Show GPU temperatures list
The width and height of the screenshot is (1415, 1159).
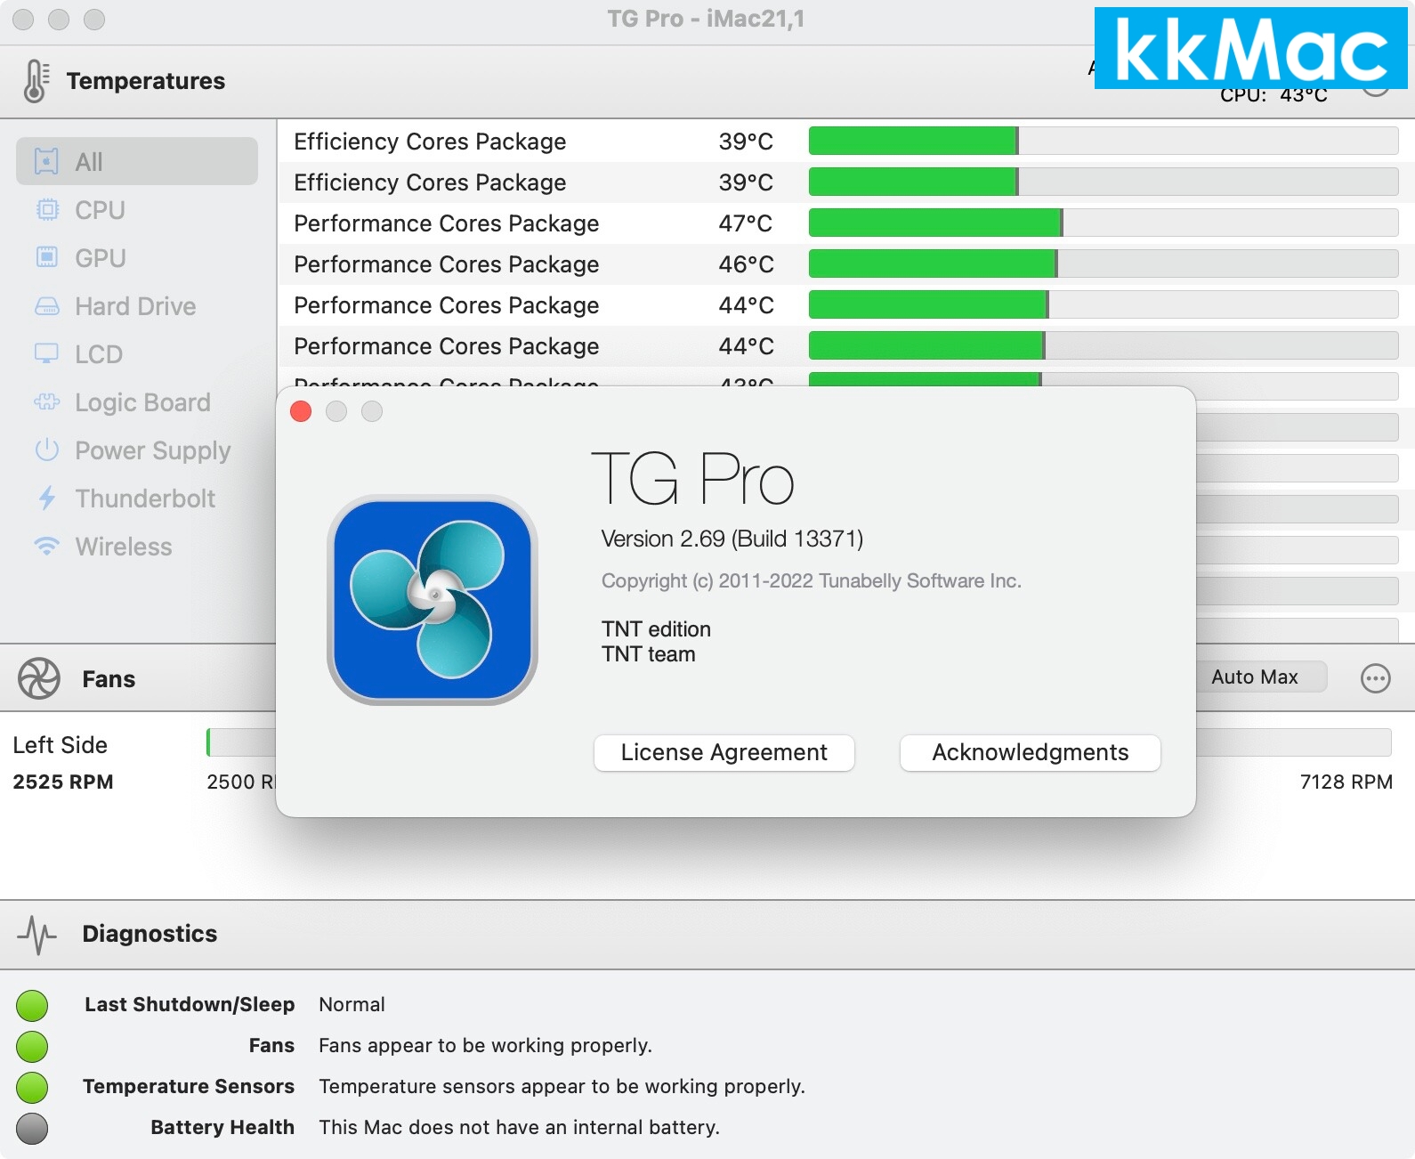[x=101, y=258]
